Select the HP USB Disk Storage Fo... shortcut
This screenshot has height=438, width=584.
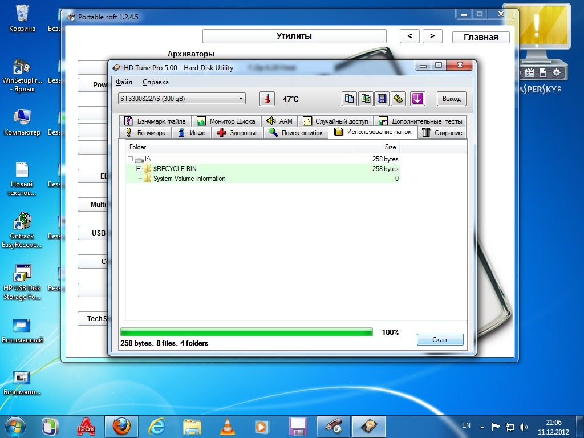22,282
